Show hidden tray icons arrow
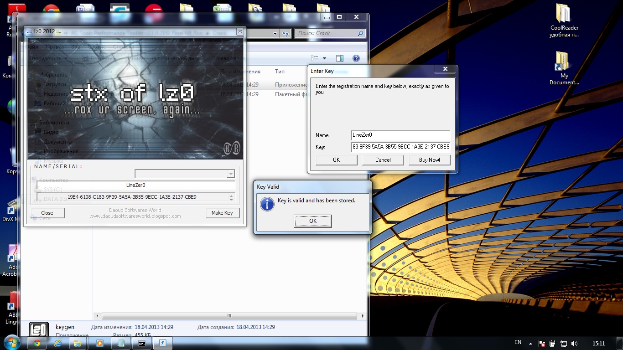623x350 pixels. [x=531, y=344]
